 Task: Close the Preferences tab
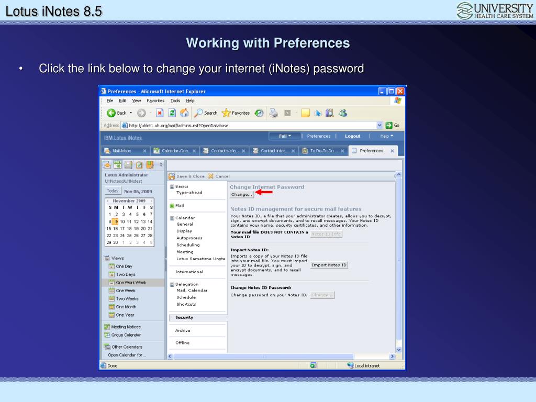392,151
